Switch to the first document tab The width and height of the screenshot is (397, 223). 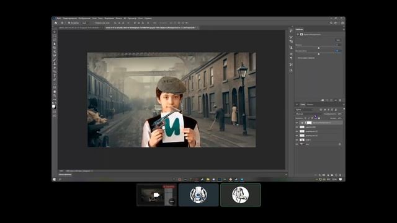(x=80, y=27)
